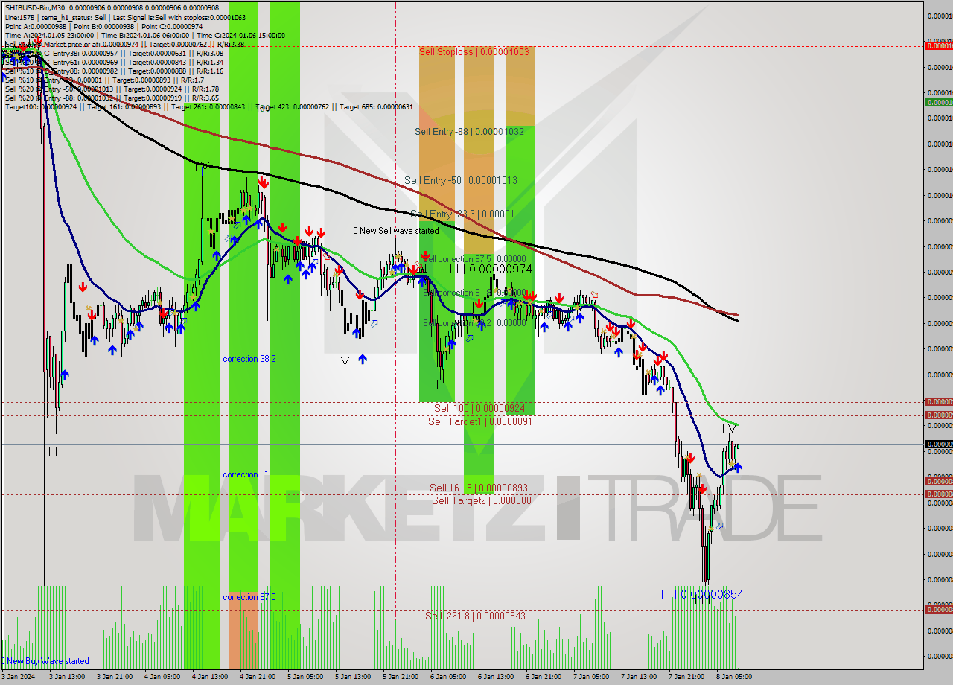953x685 pixels.
Task: Click the '3 Jan 13:00' time axis label
Action: pos(66,677)
